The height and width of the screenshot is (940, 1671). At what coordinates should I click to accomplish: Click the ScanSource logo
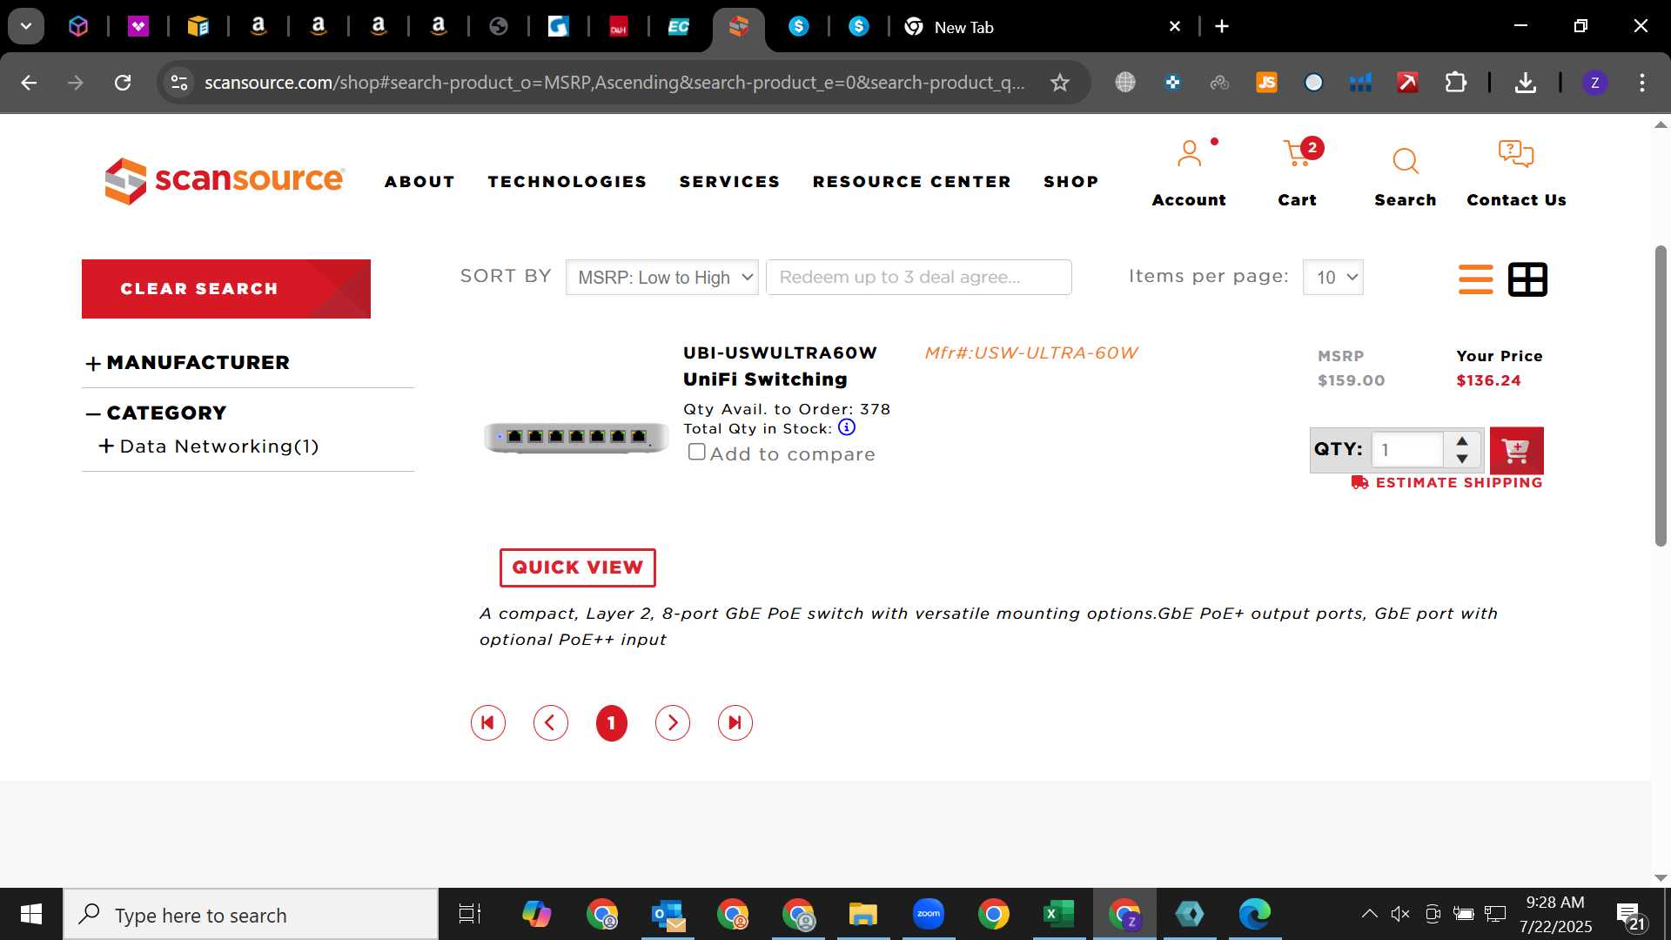(x=225, y=181)
